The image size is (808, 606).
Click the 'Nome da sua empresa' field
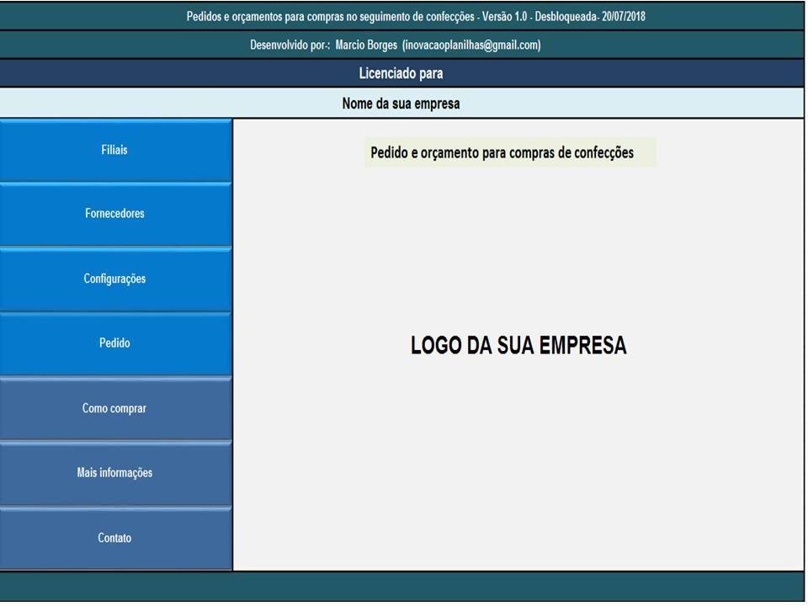pos(401,103)
